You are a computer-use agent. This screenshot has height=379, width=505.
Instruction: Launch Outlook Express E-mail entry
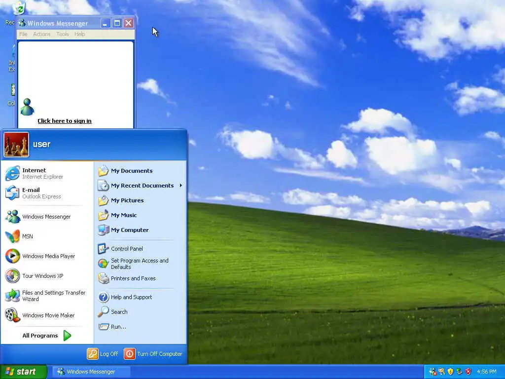click(47, 193)
